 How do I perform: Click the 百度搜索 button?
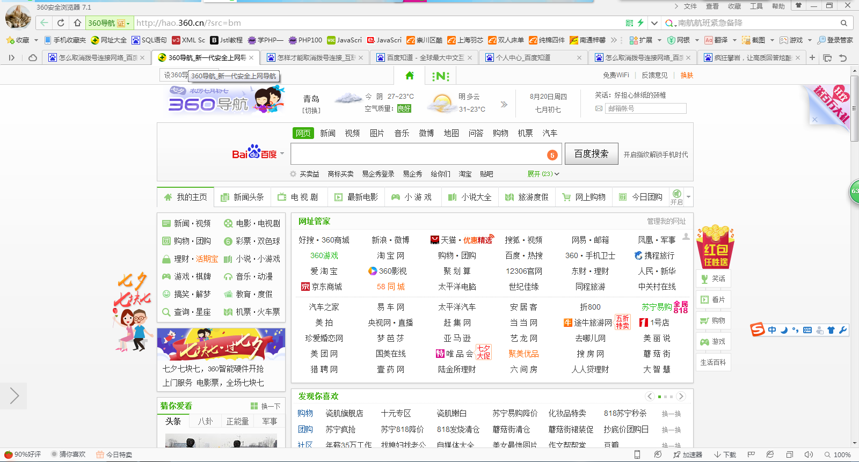click(x=591, y=154)
